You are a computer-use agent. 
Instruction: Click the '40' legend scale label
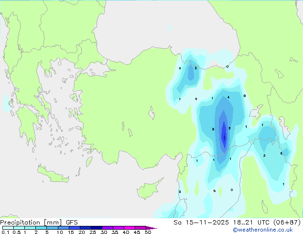126,232
